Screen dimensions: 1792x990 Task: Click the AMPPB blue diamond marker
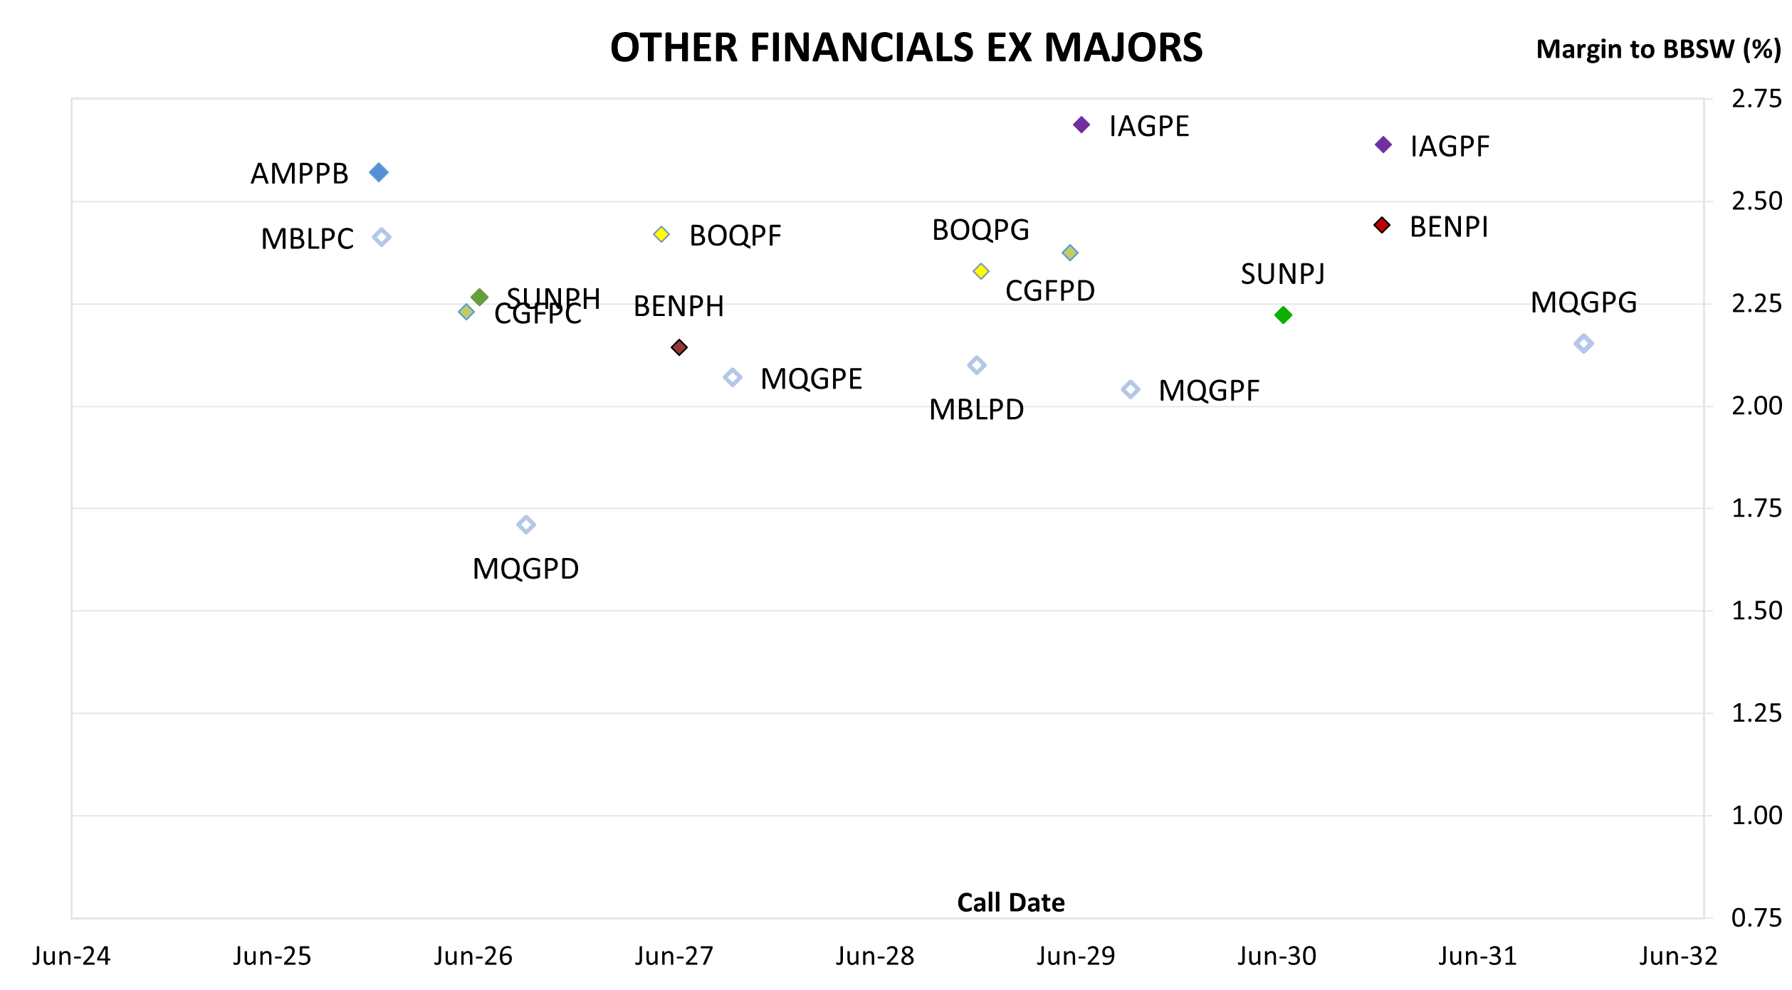coord(379,172)
